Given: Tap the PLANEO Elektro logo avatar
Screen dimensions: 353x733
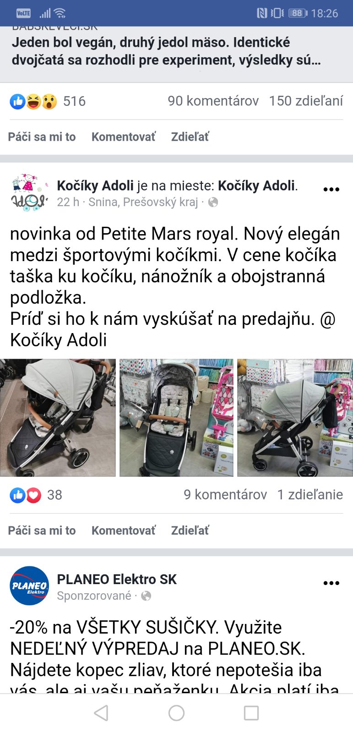Looking at the screenshot, I should [29, 586].
